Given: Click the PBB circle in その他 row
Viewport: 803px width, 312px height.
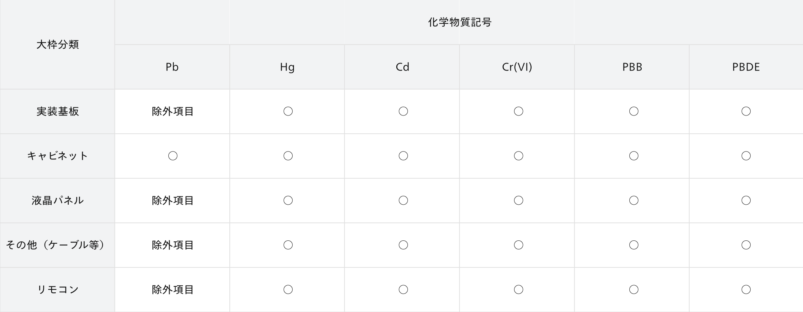Looking at the screenshot, I should (634, 245).
